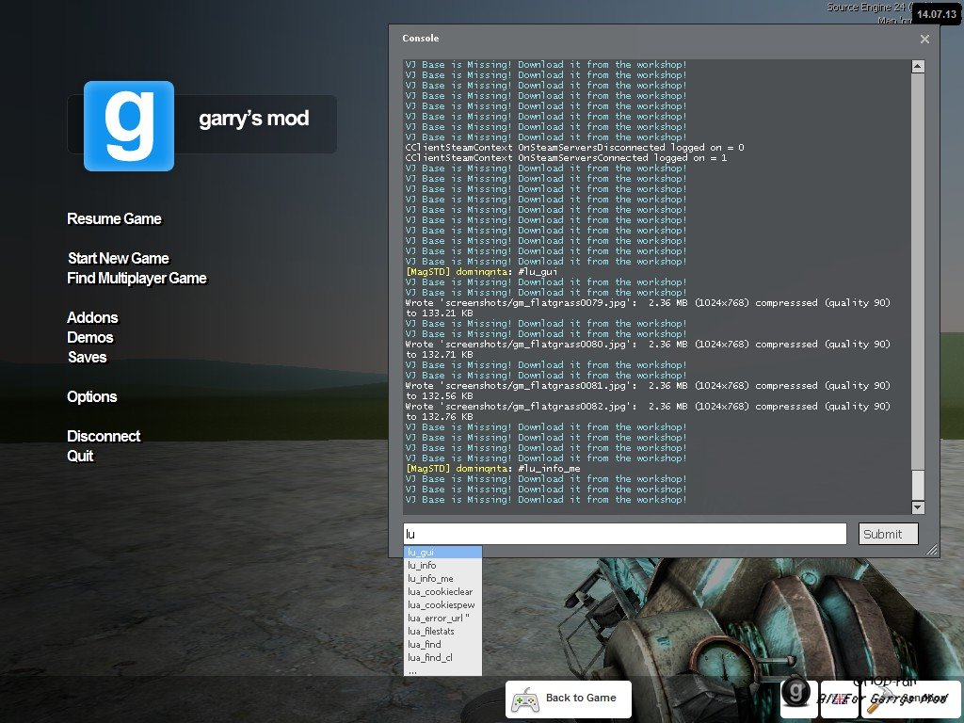This screenshot has height=723, width=964.
Task: Click Back to Game button
Action: (568, 699)
